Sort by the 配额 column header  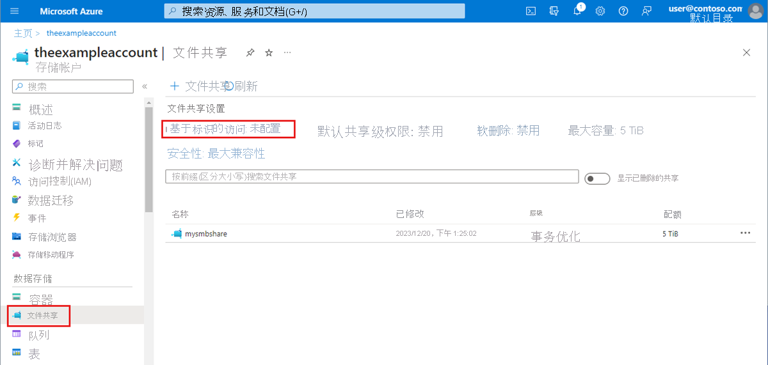click(673, 214)
